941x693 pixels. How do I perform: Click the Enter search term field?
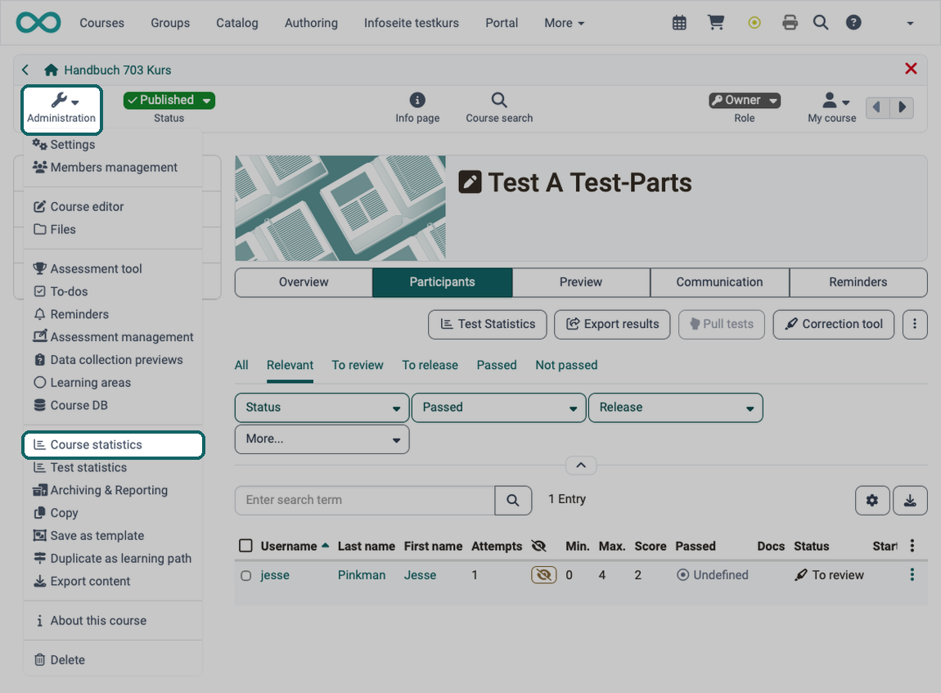click(x=365, y=501)
